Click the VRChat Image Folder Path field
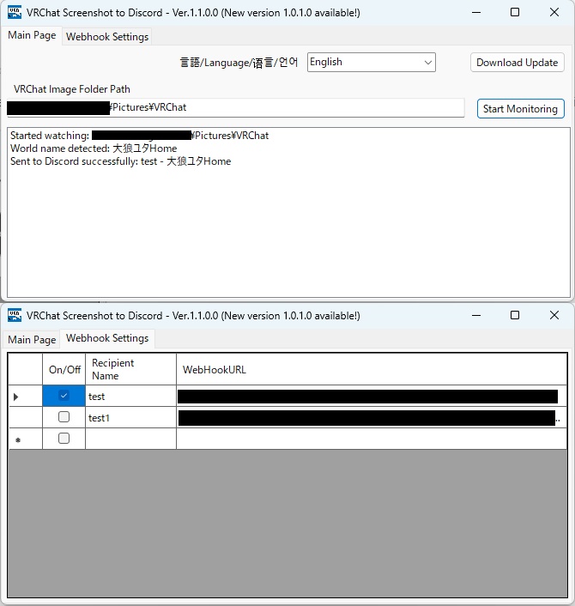Viewport: 575px width, 606px height. 236,107
